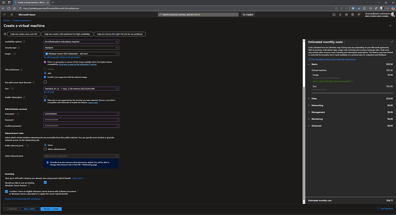Expand the Management cost section

tap(309, 112)
